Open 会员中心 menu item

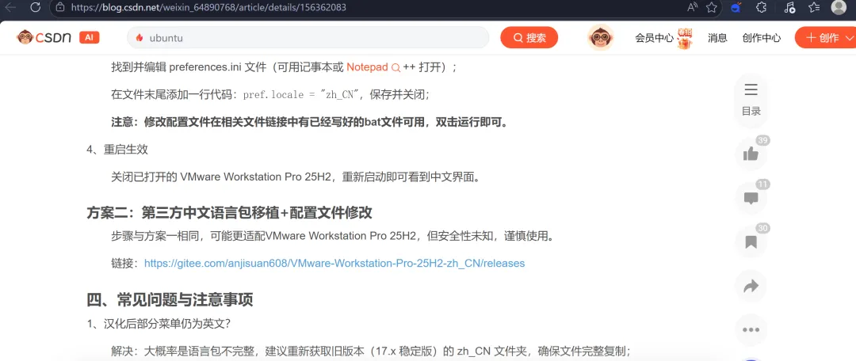coord(654,38)
